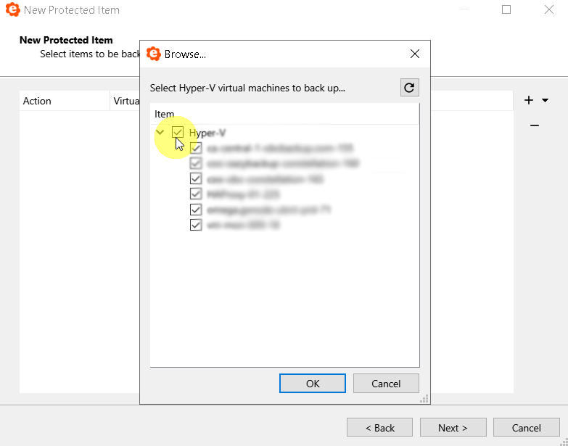Collapse the Hyper-V tree node
The image size is (568, 446).
click(160, 133)
